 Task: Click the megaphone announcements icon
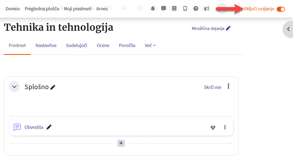click(x=206, y=9)
